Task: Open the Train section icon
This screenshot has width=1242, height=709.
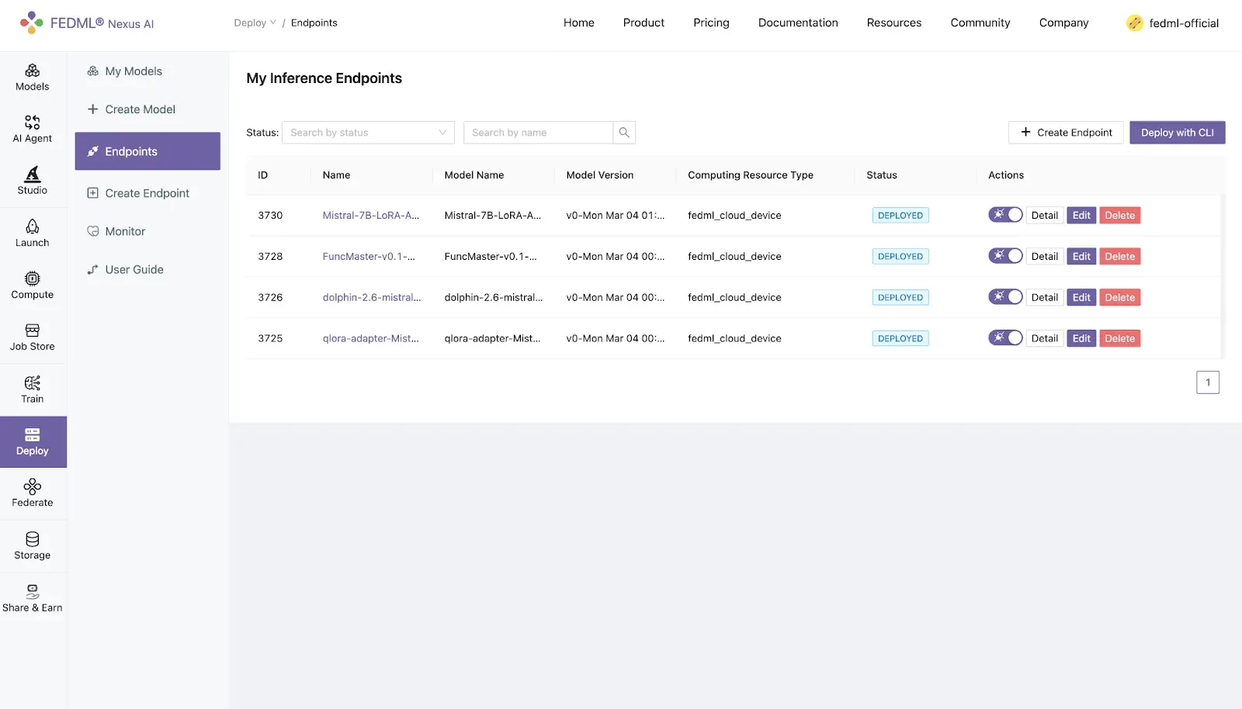Action: point(33,382)
